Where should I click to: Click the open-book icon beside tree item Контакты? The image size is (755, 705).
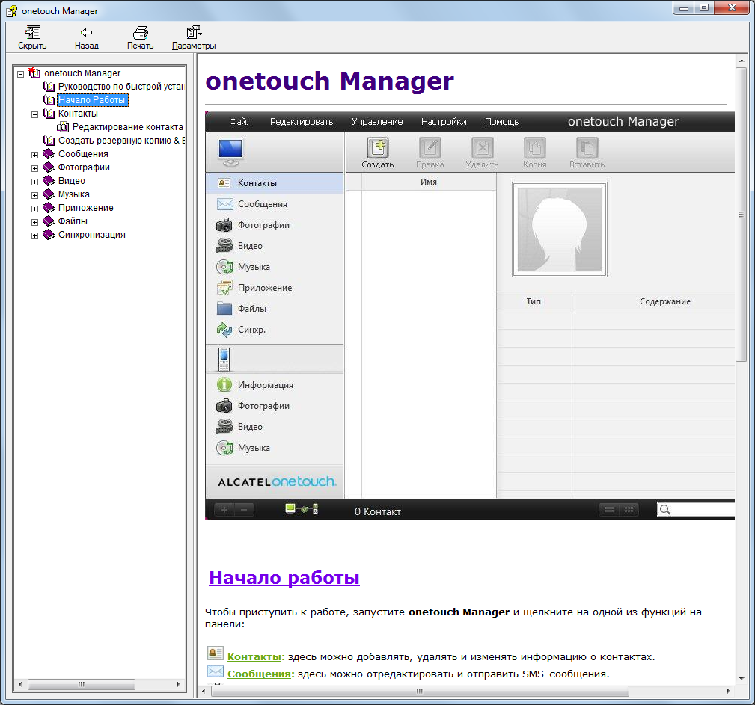[49, 114]
